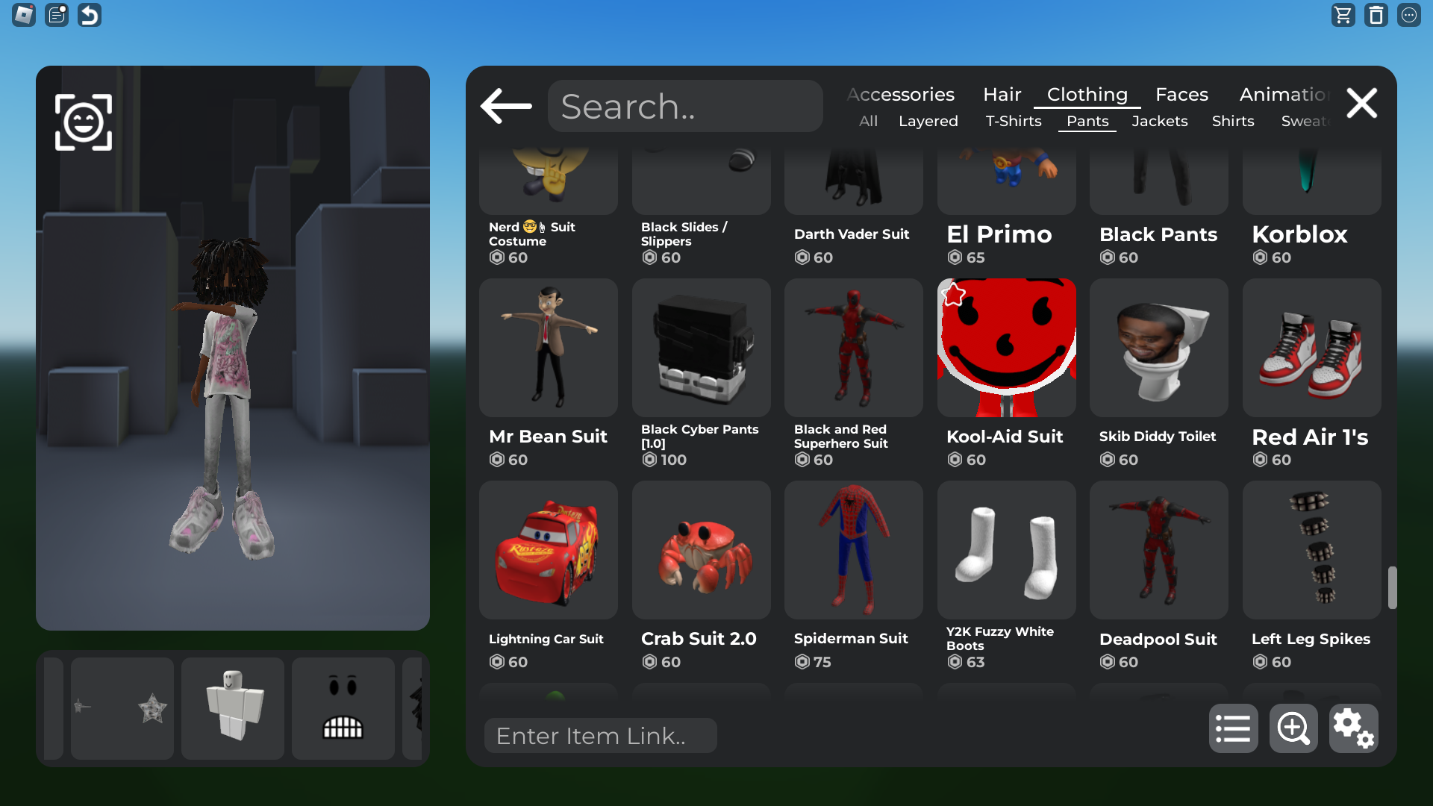Open the shopping cart icon
This screenshot has height=806, width=1433.
tap(1343, 15)
